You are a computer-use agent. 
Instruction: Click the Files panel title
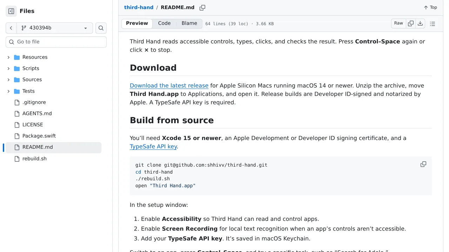tap(27, 11)
